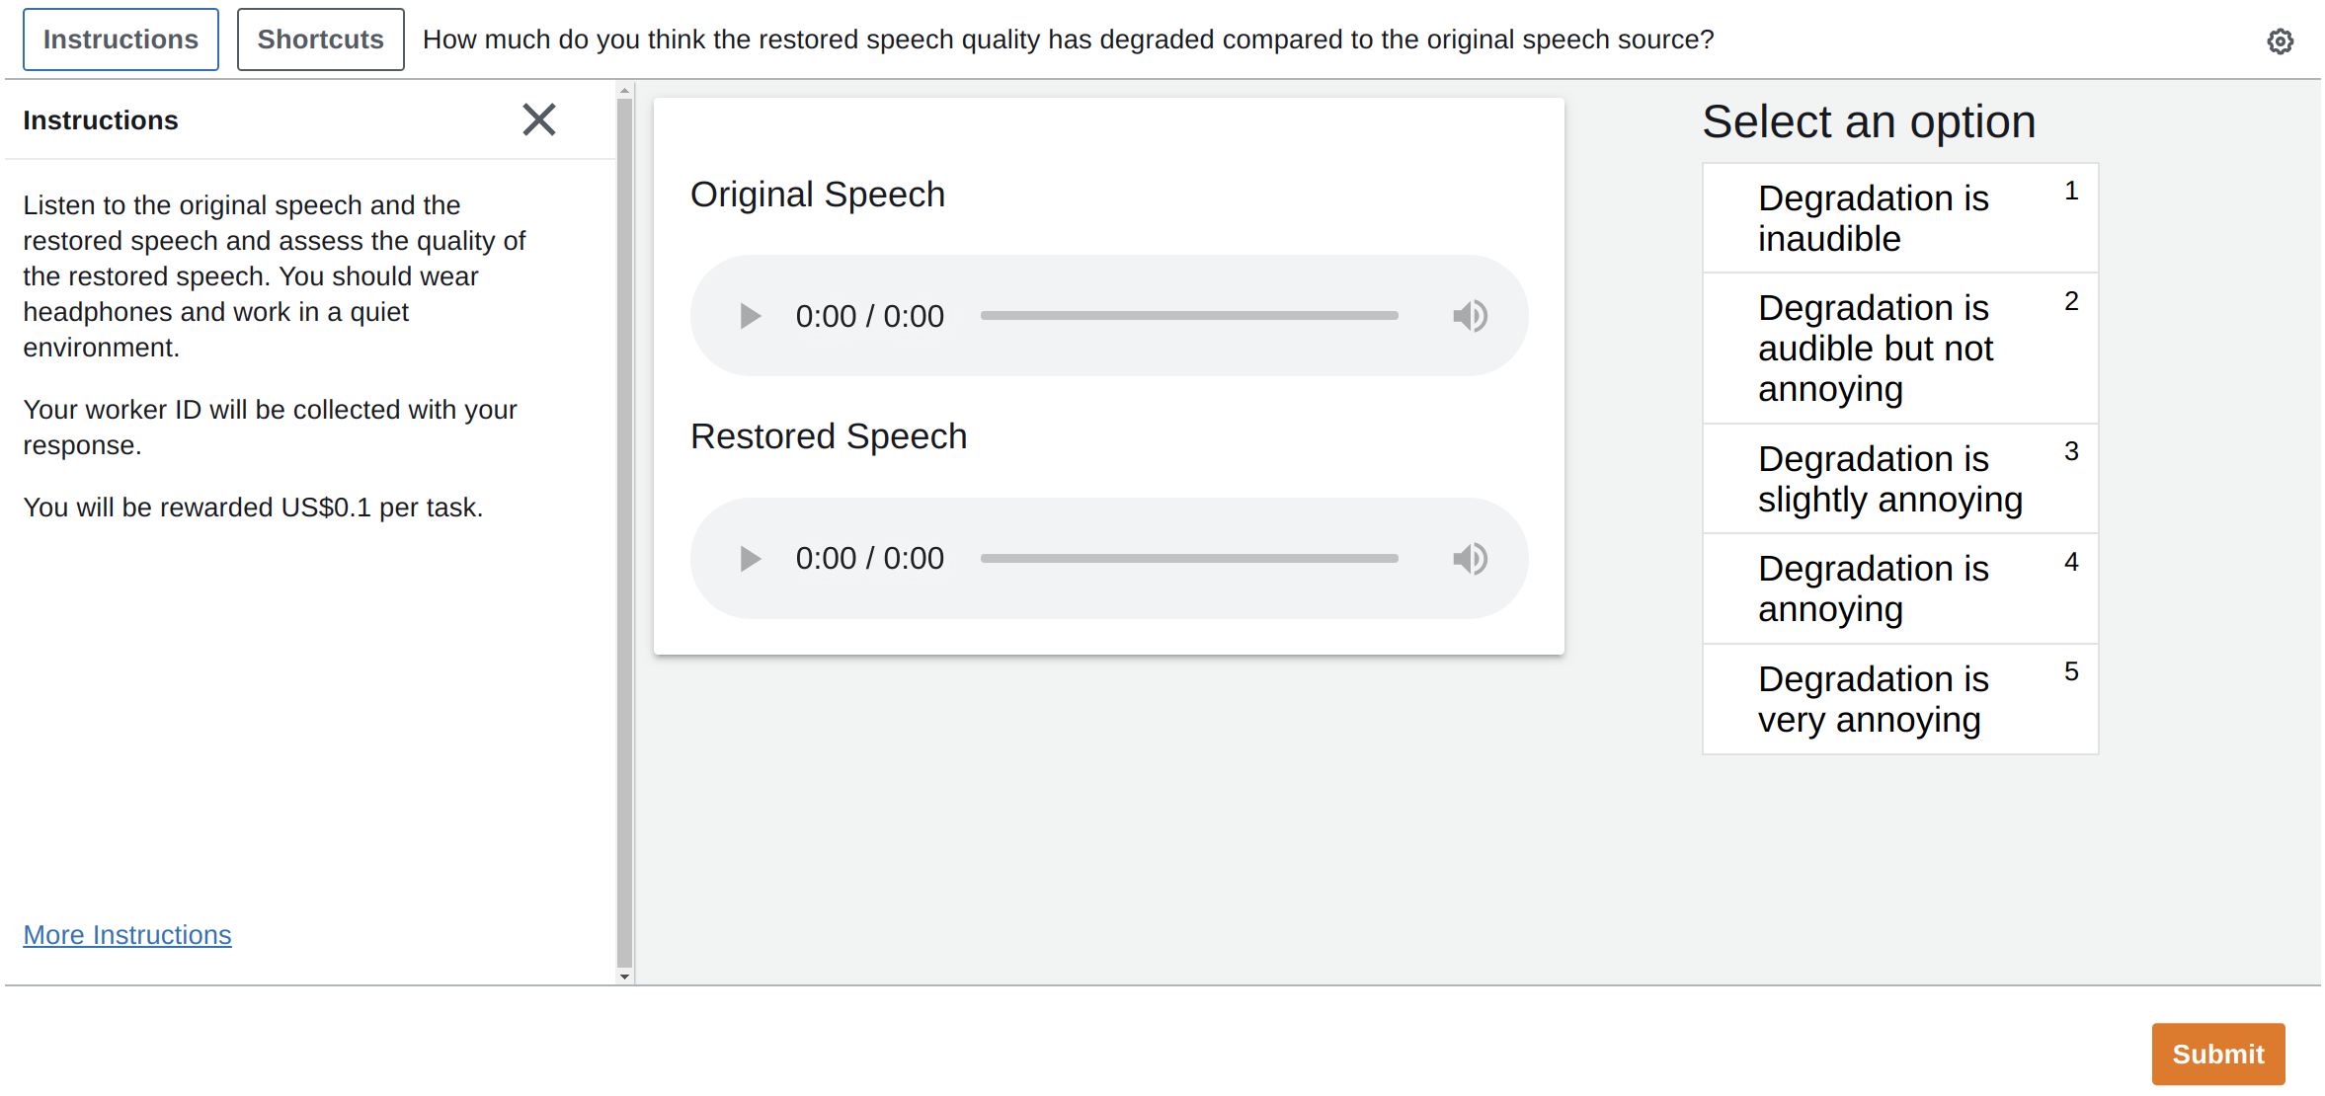Click the instructions panel scrollbar down arrow

[624, 977]
